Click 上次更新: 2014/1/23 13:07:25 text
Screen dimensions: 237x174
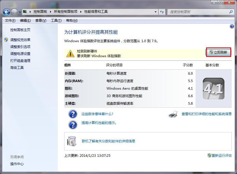[x=87, y=156]
